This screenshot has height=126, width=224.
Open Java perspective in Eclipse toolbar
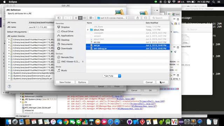pos(176,14)
